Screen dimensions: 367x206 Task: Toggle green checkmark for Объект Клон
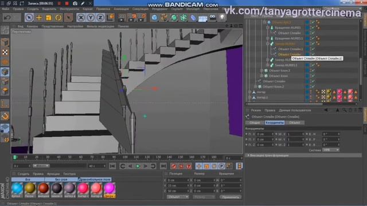point(313,76)
